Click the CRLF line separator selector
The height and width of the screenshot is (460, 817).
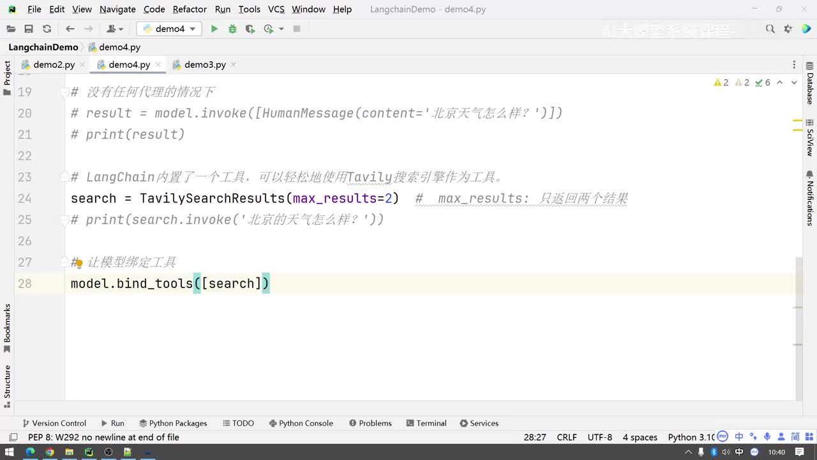pos(567,438)
